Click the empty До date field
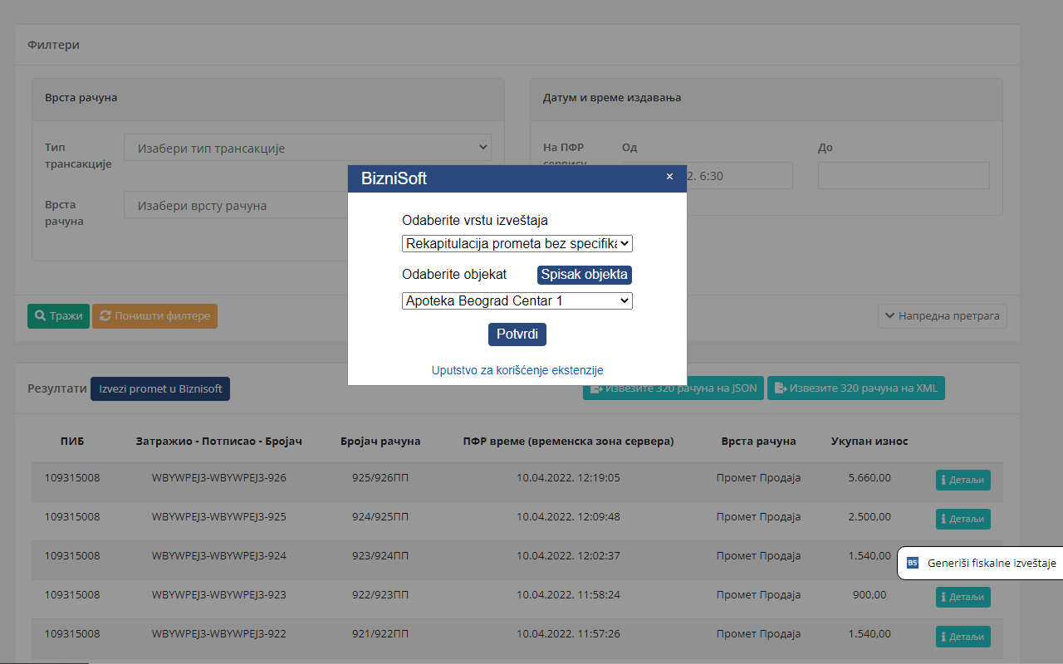The height and width of the screenshot is (664, 1063). (904, 175)
